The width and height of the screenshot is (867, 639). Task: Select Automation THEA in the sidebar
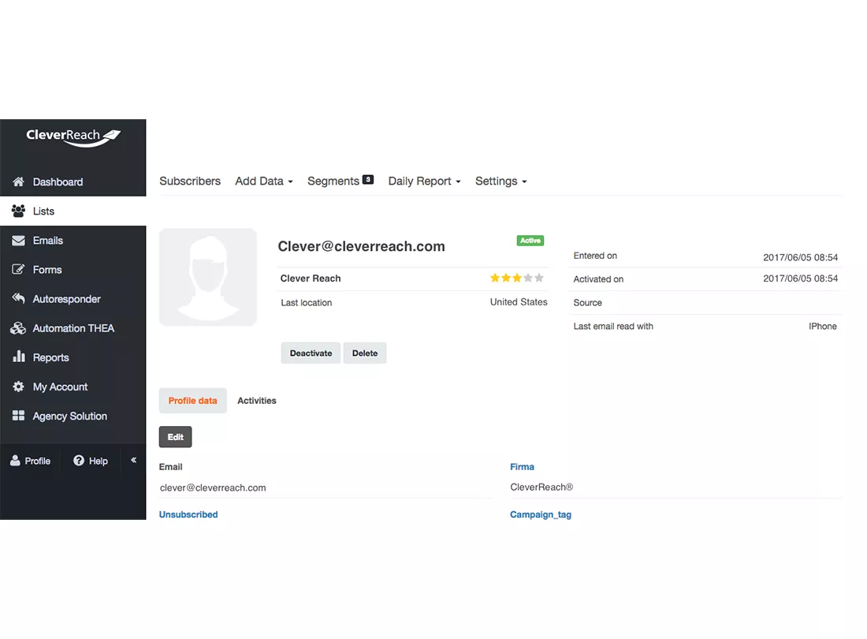point(73,328)
